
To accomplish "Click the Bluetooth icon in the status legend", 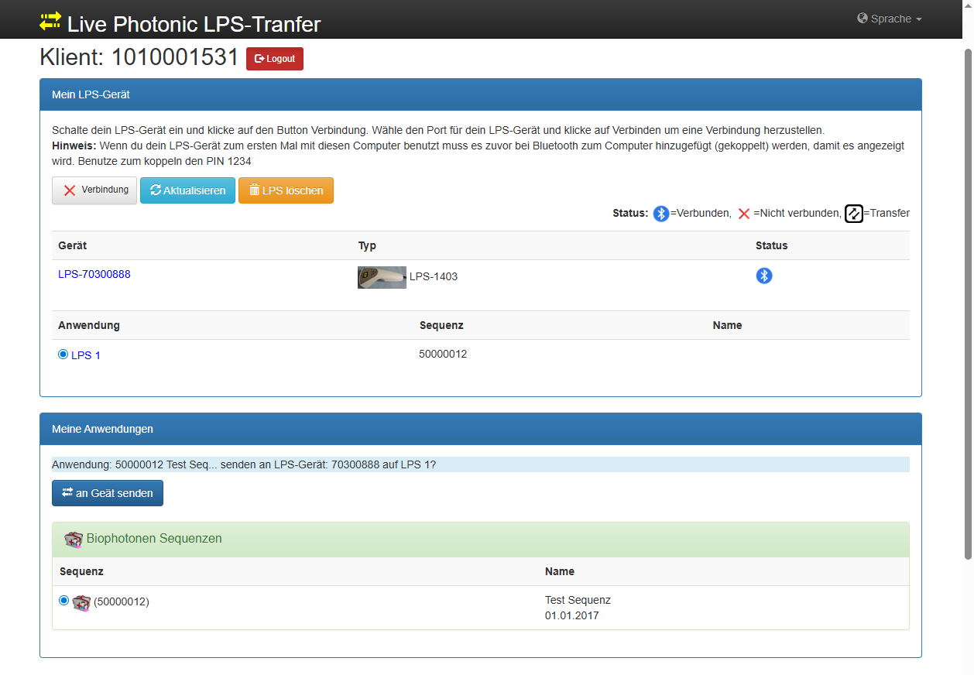I will (660, 214).
